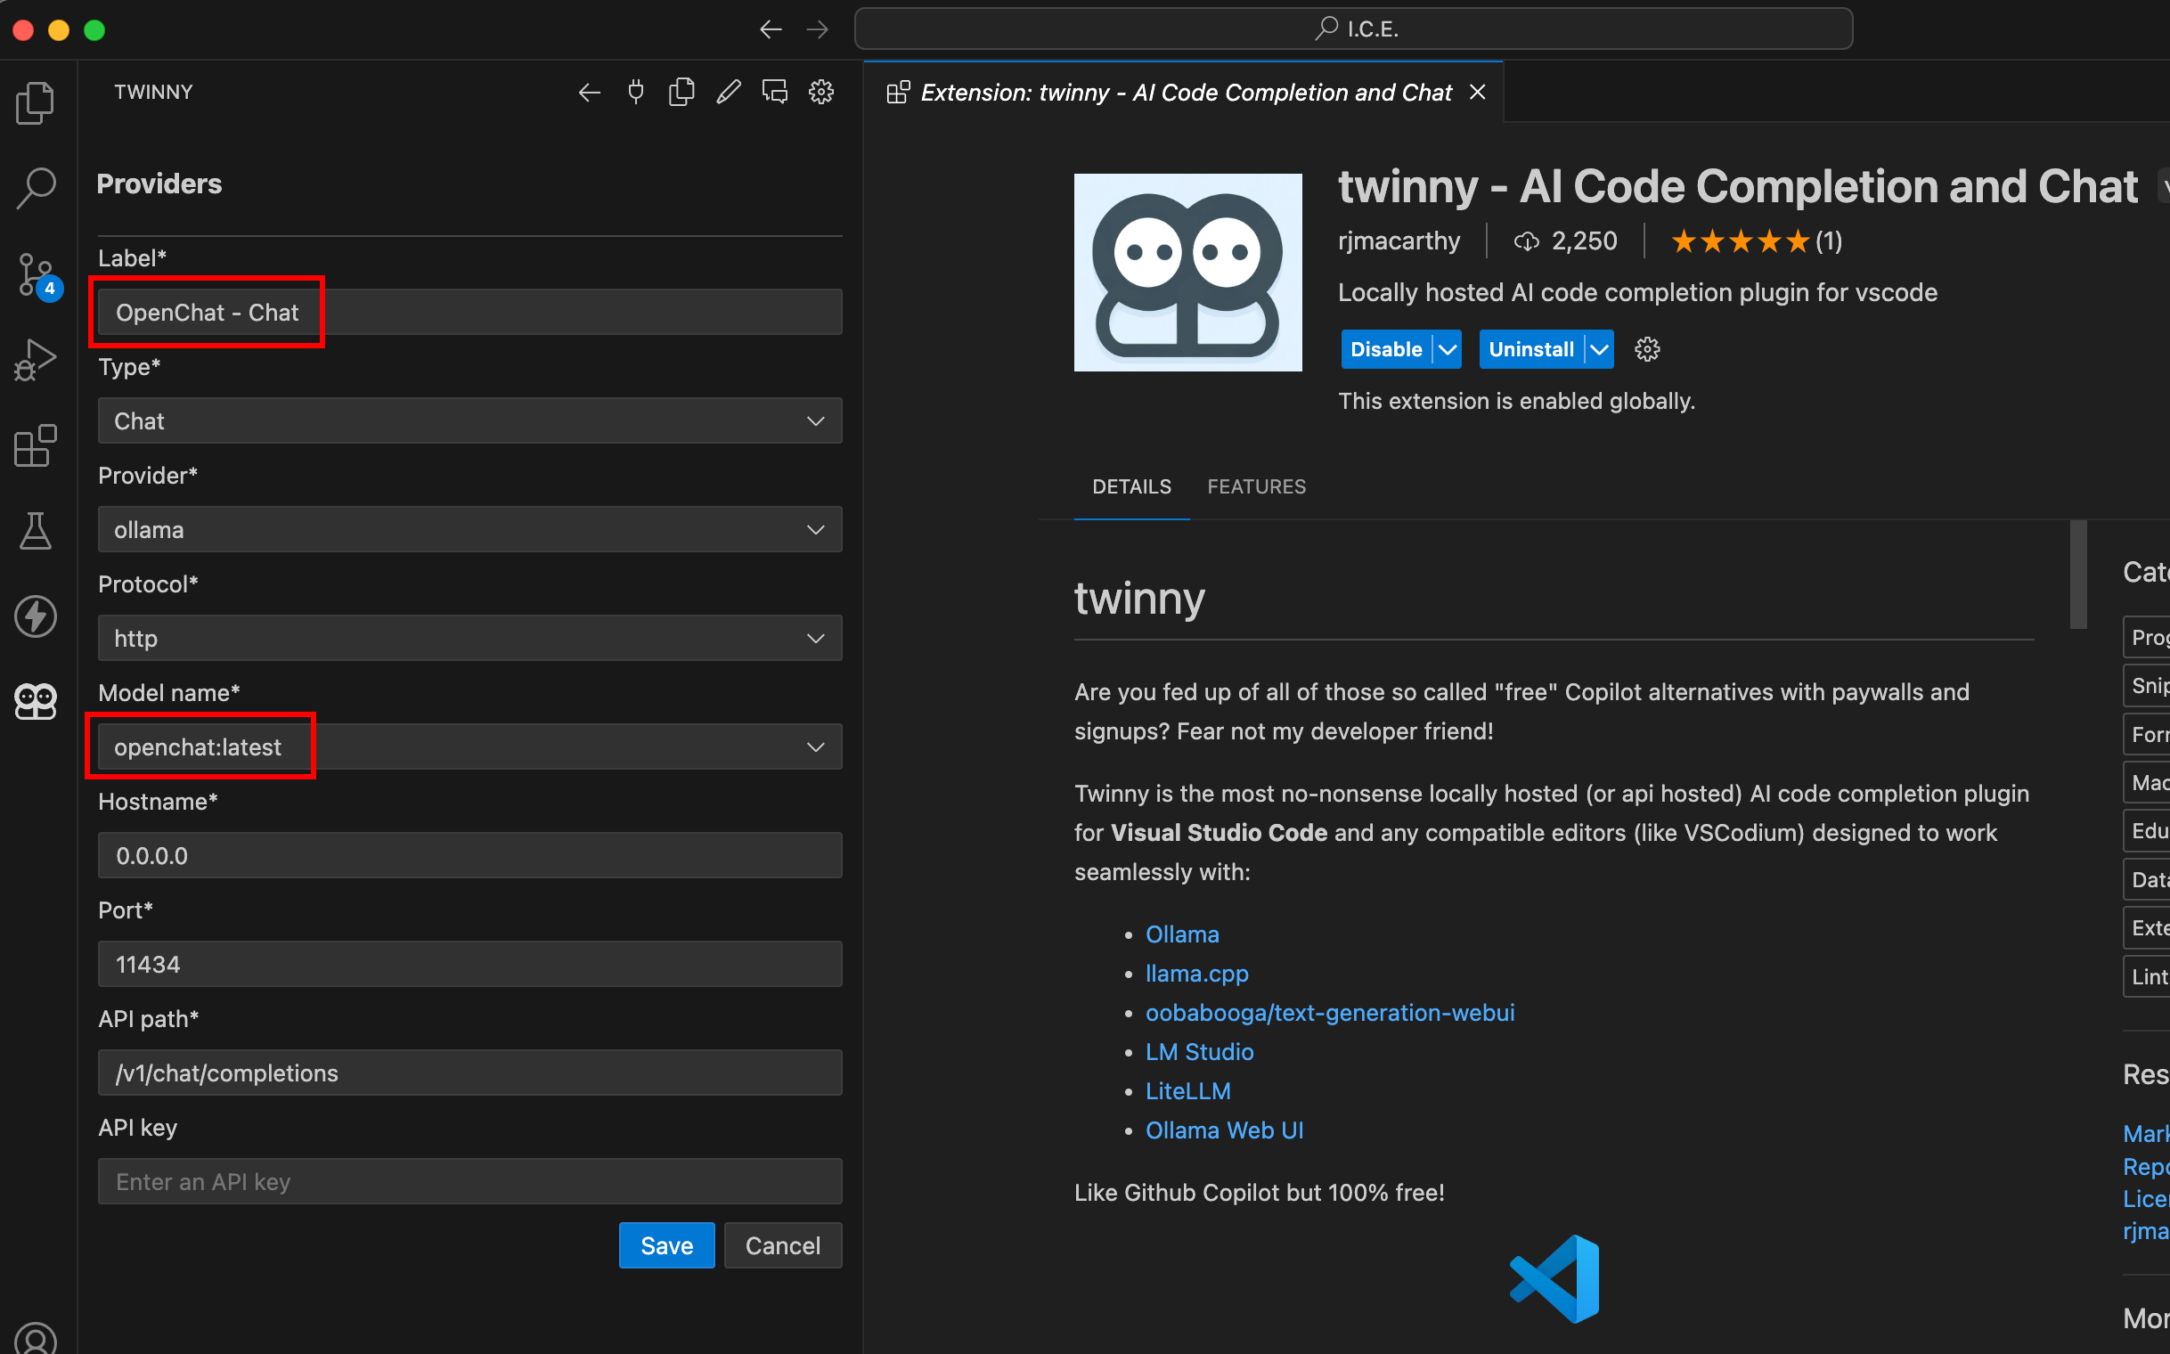Click publisher name rjmacarthy
Image resolution: width=2170 pixels, height=1354 pixels.
coord(1399,241)
